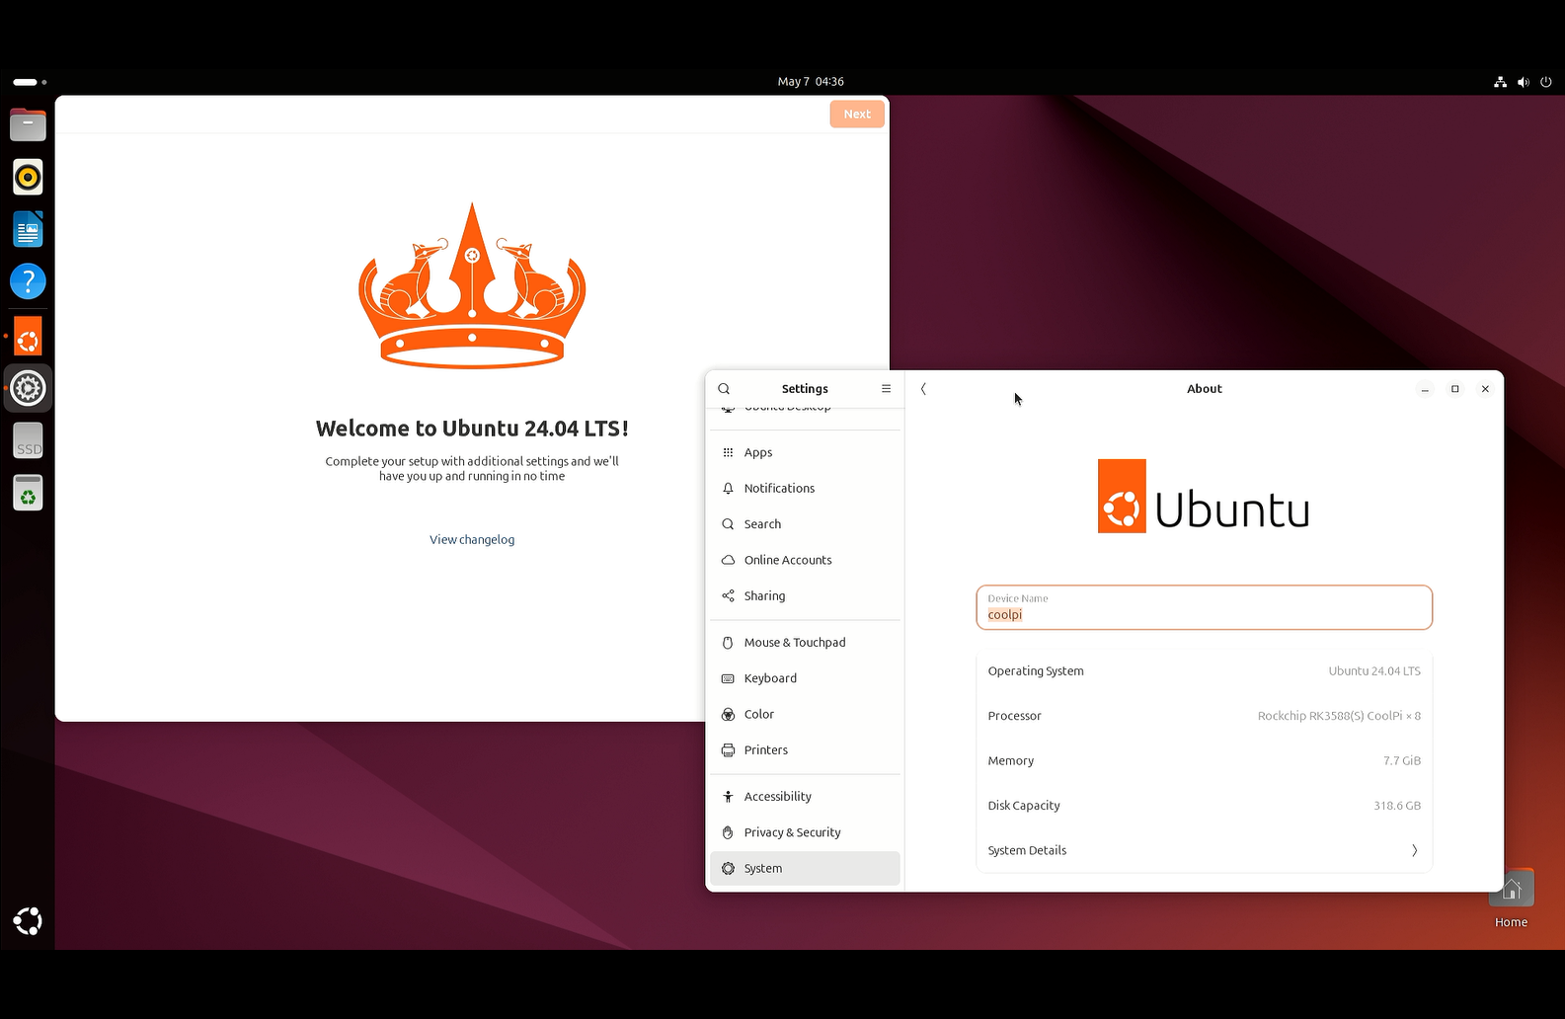The image size is (1565, 1019).
Task: Open Privacy & Security settings
Action: [x=805, y=832]
